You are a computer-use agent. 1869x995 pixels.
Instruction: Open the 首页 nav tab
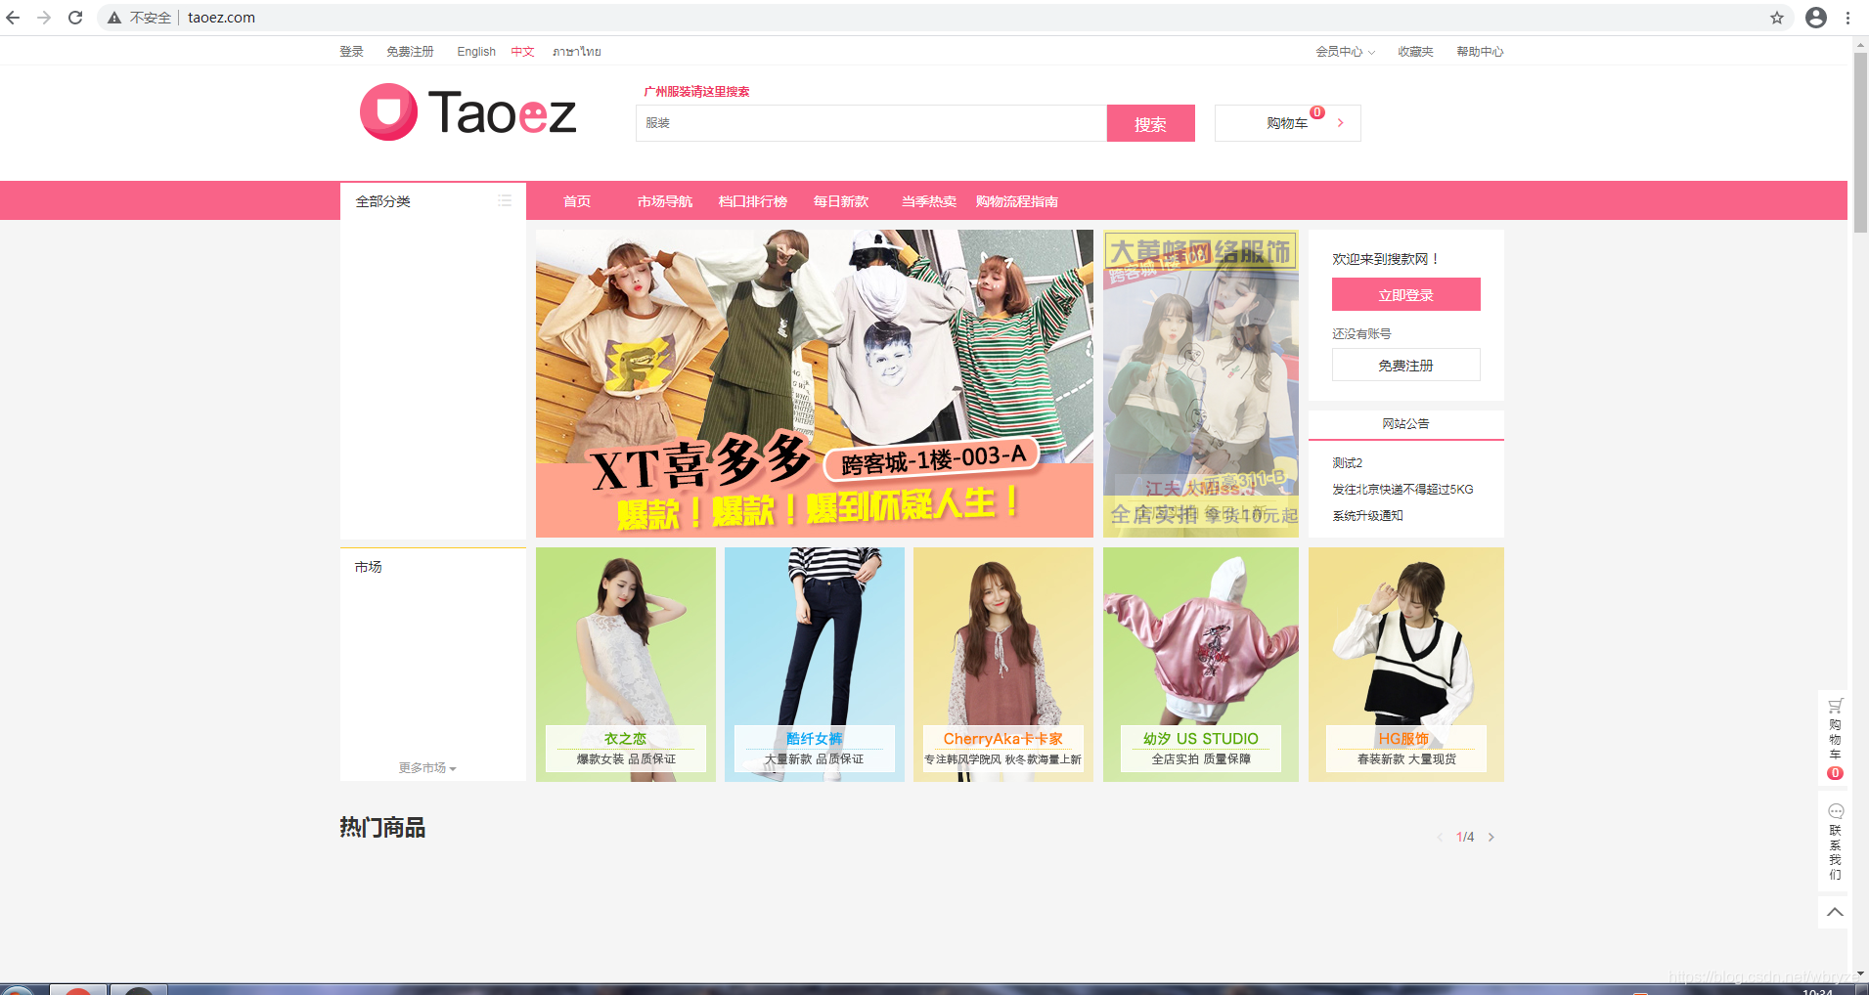(x=577, y=201)
